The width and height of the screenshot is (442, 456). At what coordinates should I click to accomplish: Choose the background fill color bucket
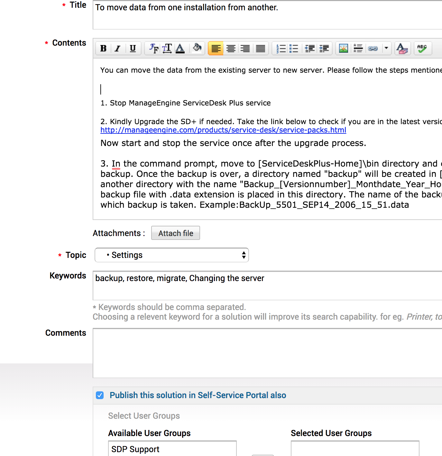(x=197, y=48)
